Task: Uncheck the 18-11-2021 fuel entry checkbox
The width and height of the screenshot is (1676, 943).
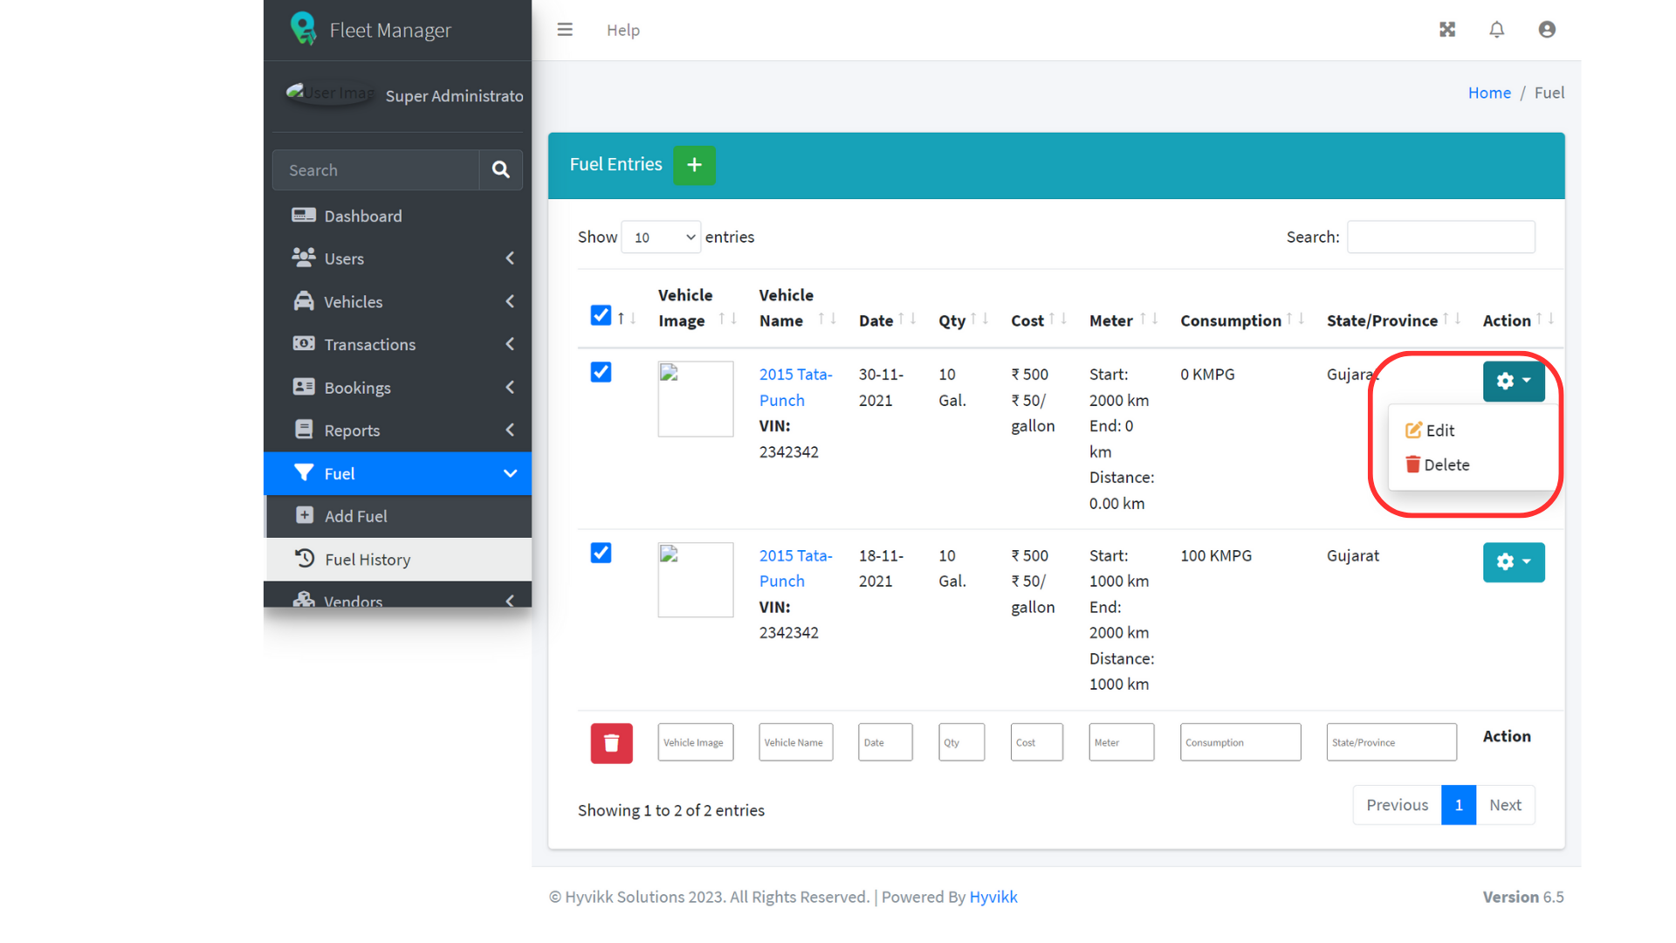Action: (601, 553)
